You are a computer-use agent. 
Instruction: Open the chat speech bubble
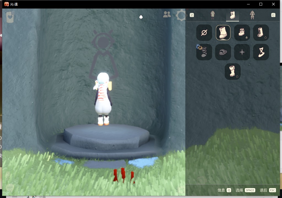click(10, 188)
